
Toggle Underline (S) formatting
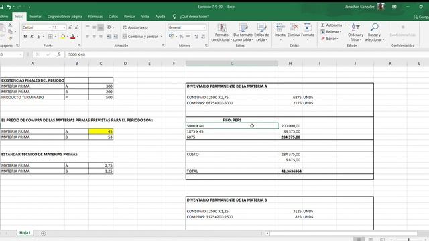click(x=38, y=37)
